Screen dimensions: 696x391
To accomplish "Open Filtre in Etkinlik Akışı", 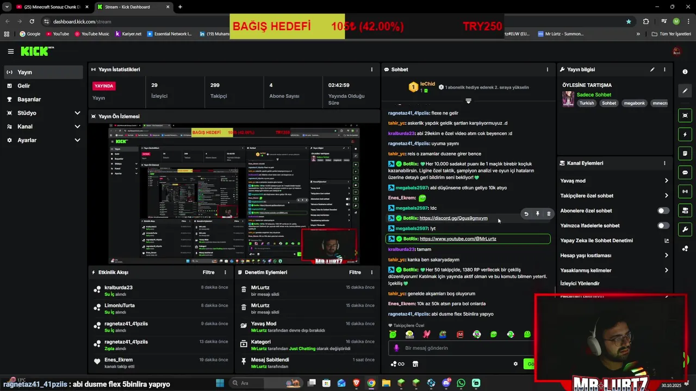I will click(208, 272).
